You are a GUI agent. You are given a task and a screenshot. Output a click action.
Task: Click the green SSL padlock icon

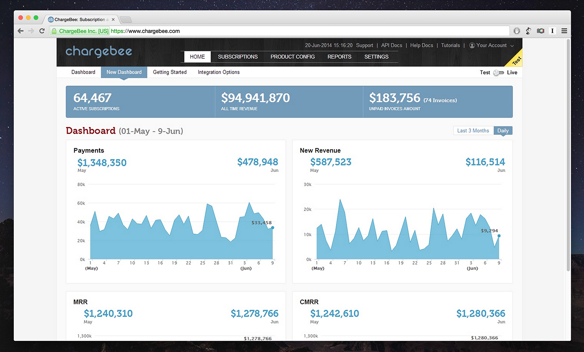click(x=54, y=31)
